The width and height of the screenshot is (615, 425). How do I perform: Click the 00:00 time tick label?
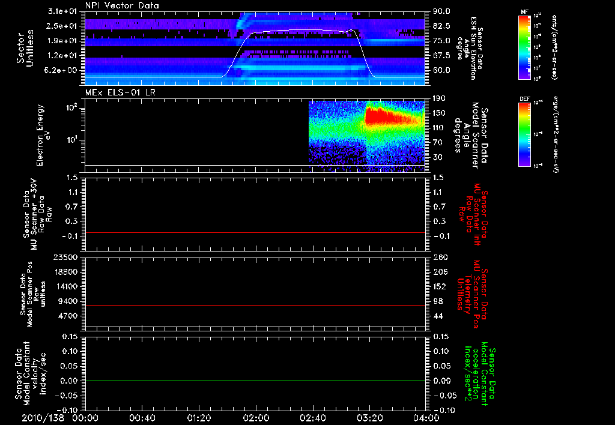85,418
